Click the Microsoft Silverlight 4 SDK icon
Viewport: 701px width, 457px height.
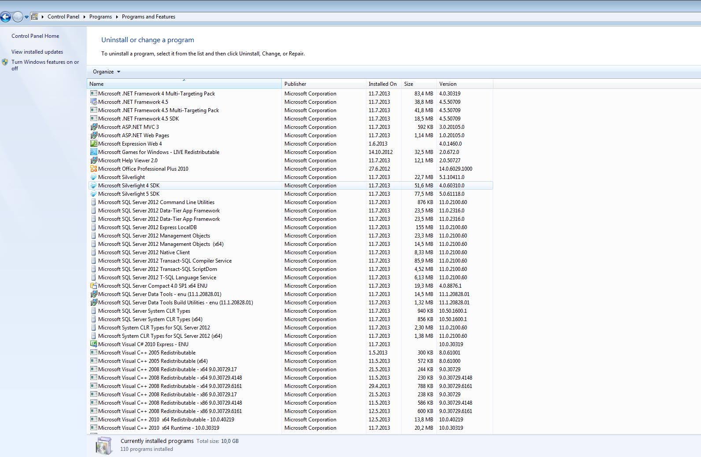coord(93,185)
